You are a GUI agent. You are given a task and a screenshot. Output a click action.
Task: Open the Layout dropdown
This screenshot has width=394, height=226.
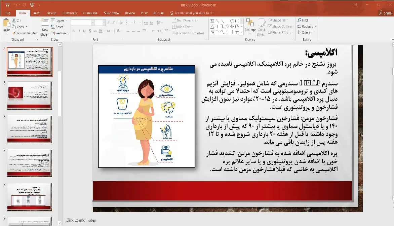(59, 21)
